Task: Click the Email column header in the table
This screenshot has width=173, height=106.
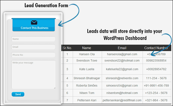Action: (x=122, y=48)
